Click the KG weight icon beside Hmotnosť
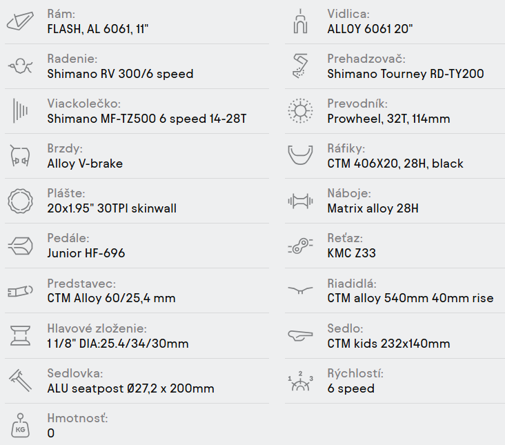This screenshot has width=505, height=445. [x=20, y=426]
